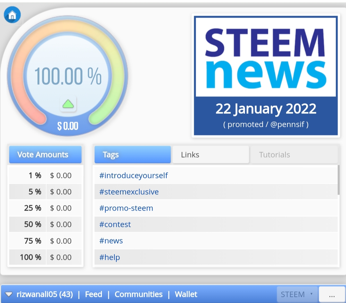Viewport: 346px width, 303px height.
Task: Open the STEEM currency dropdown
Action: [x=297, y=294]
